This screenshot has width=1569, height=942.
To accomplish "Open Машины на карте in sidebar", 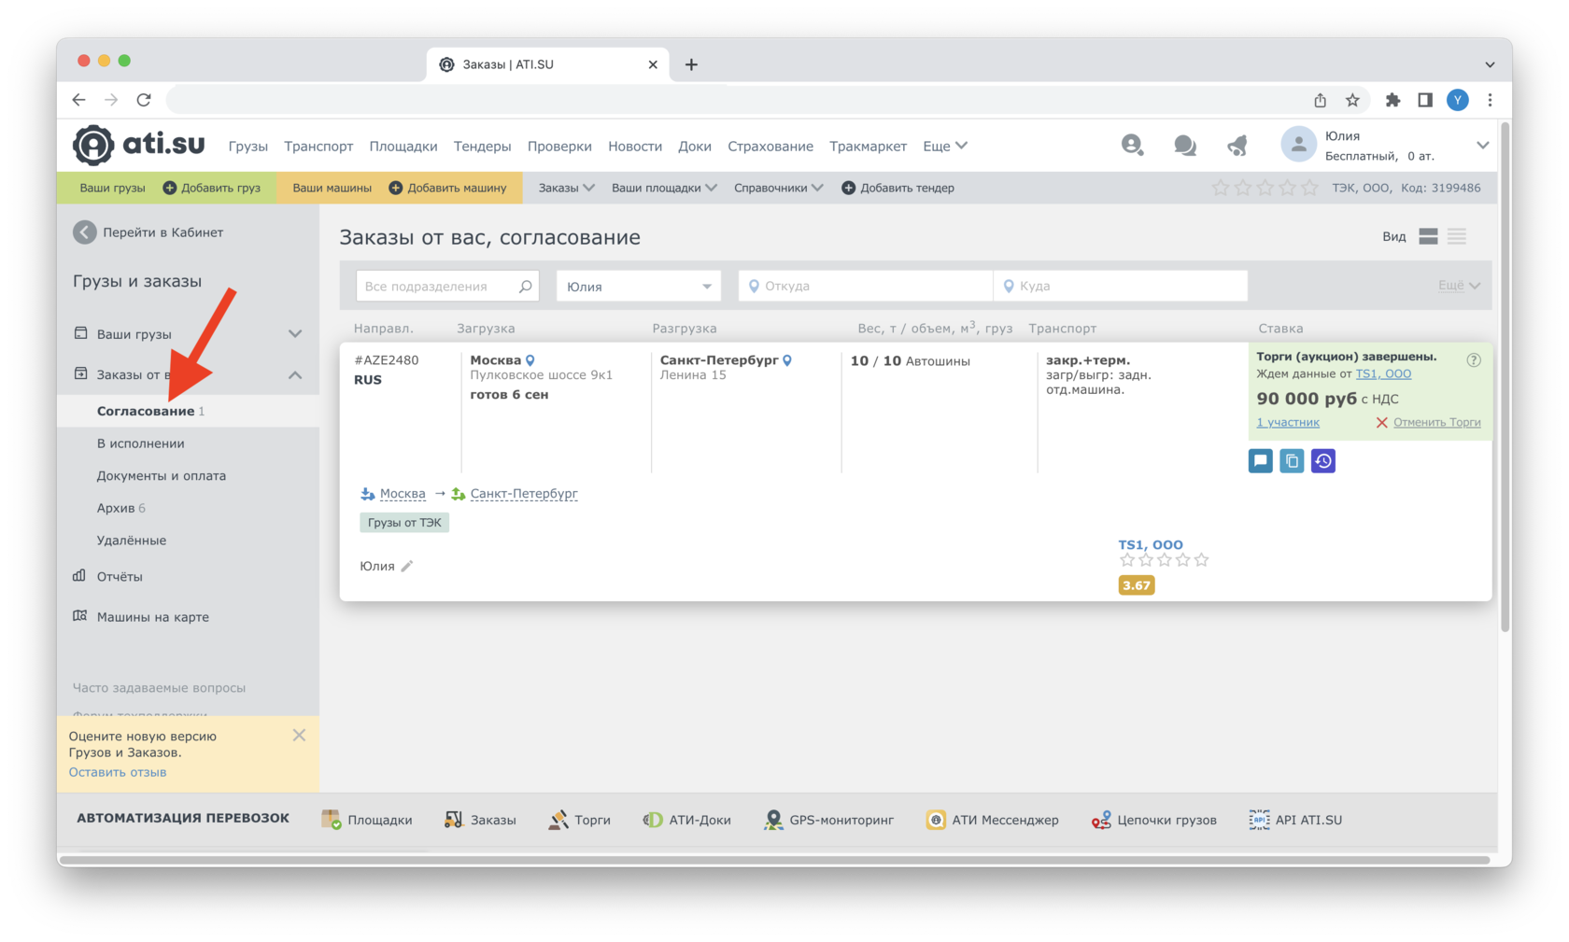I will (153, 616).
